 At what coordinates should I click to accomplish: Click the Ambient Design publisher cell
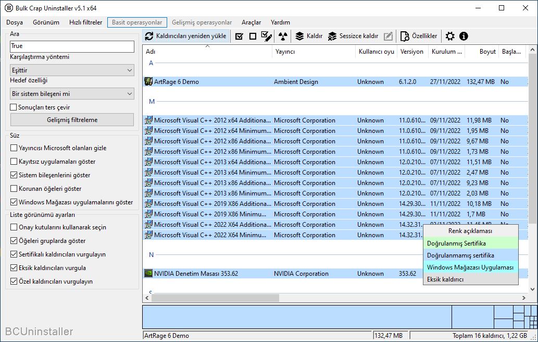click(296, 82)
